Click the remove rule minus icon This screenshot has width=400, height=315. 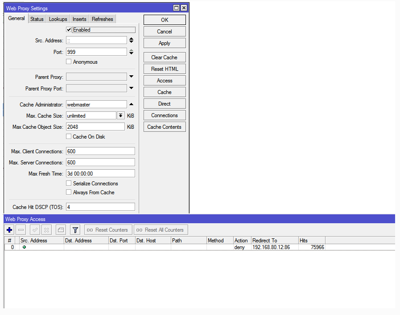21,230
